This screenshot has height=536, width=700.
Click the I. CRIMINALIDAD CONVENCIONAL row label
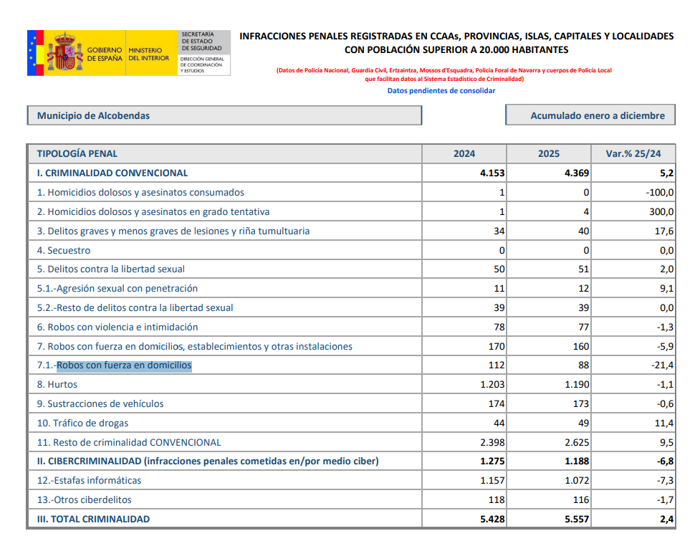pyautogui.click(x=112, y=173)
